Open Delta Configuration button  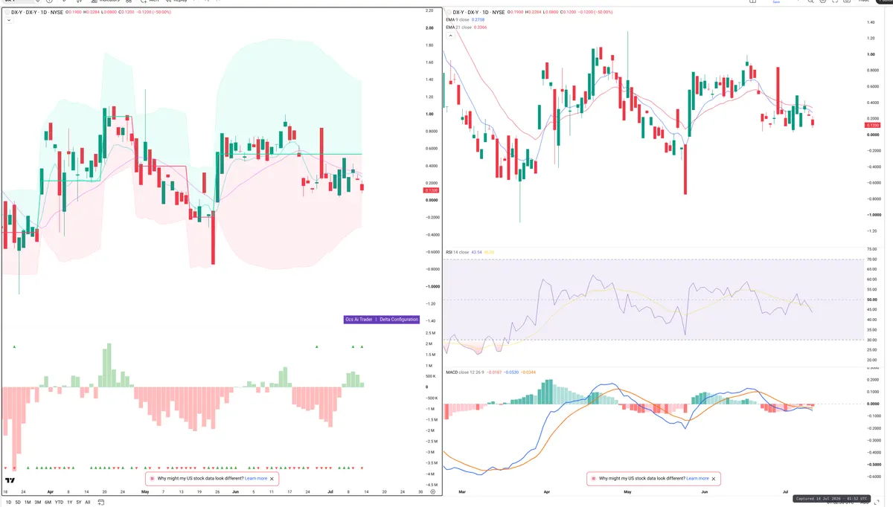[x=399, y=320]
